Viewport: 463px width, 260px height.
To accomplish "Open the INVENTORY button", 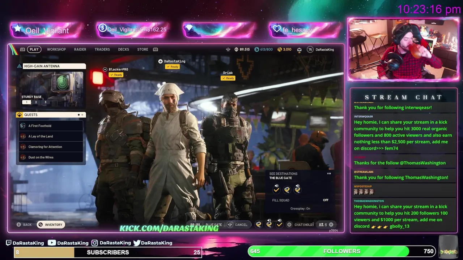I will tap(51, 225).
